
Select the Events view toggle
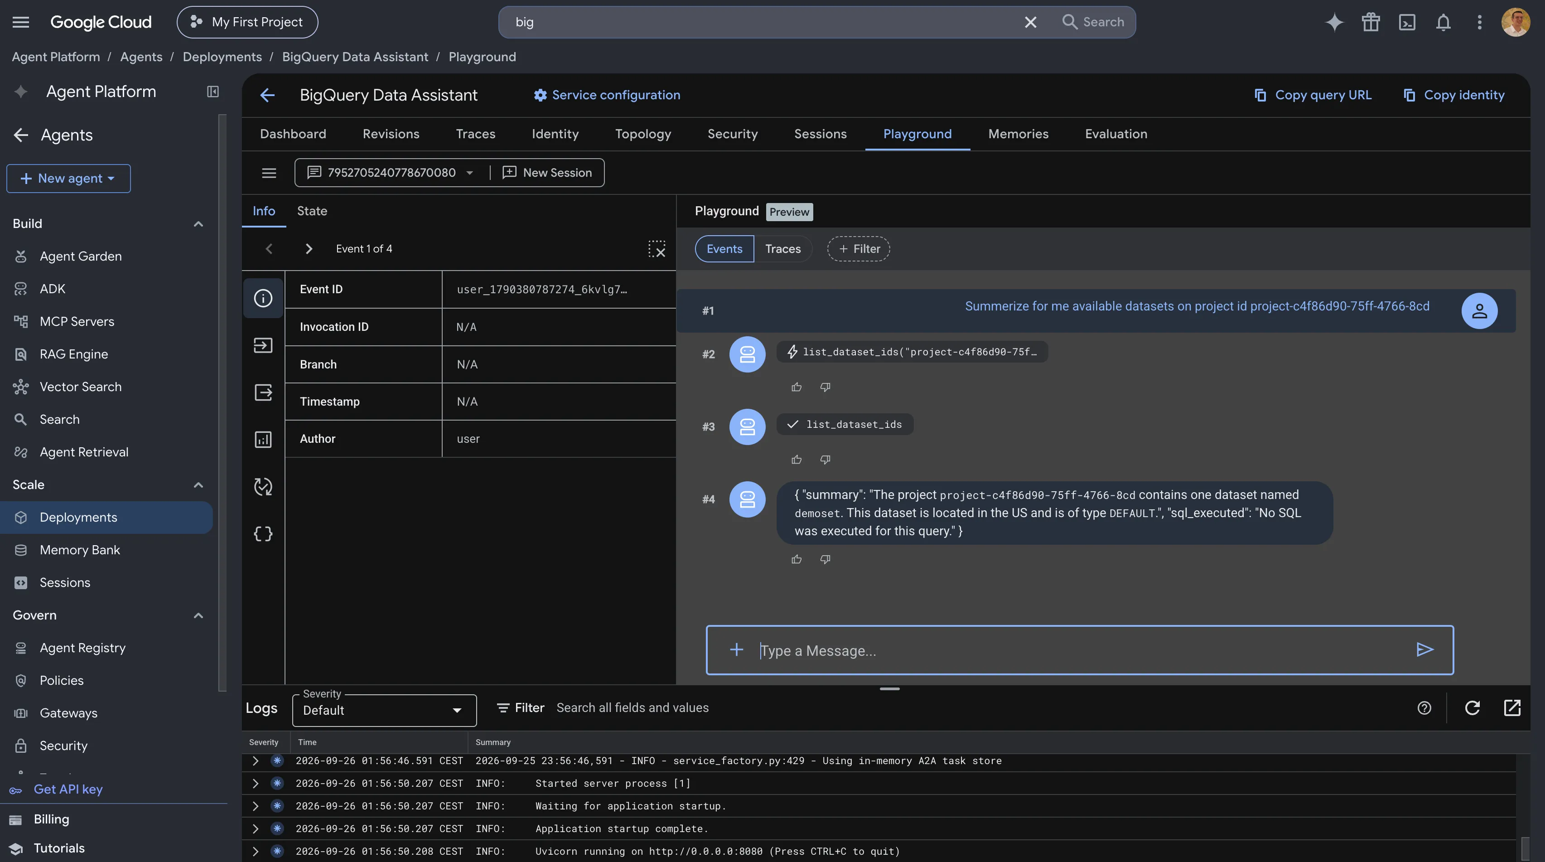(x=724, y=249)
